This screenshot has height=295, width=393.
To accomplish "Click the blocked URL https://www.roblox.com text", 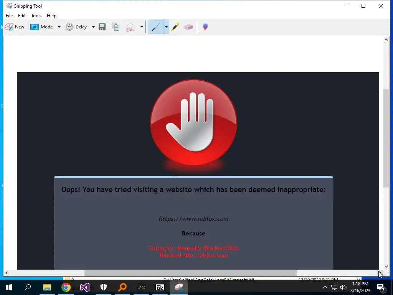I will [x=193, y=219].
